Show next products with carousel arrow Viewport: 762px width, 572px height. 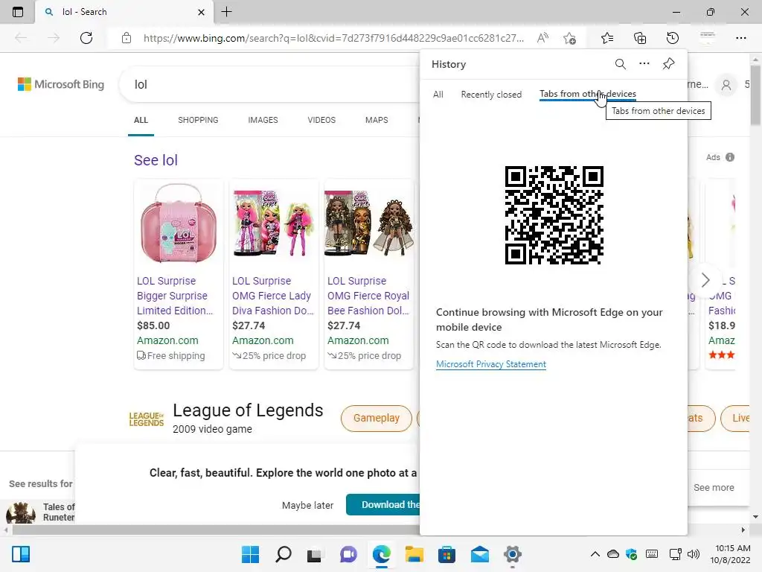point(705,280)
